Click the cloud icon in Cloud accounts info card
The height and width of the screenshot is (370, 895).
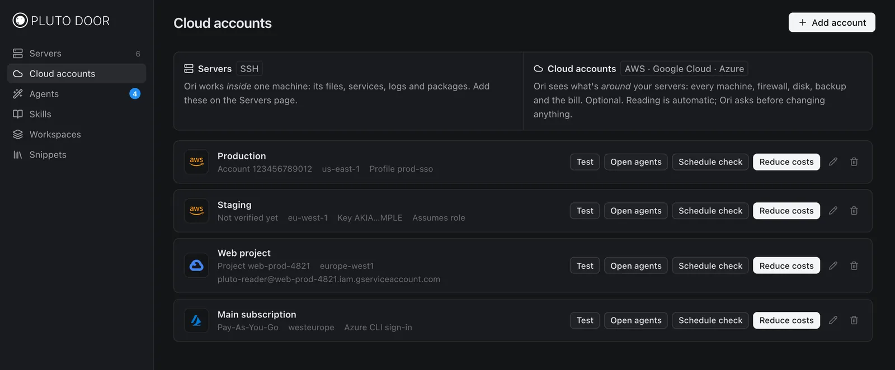(538, 69)
